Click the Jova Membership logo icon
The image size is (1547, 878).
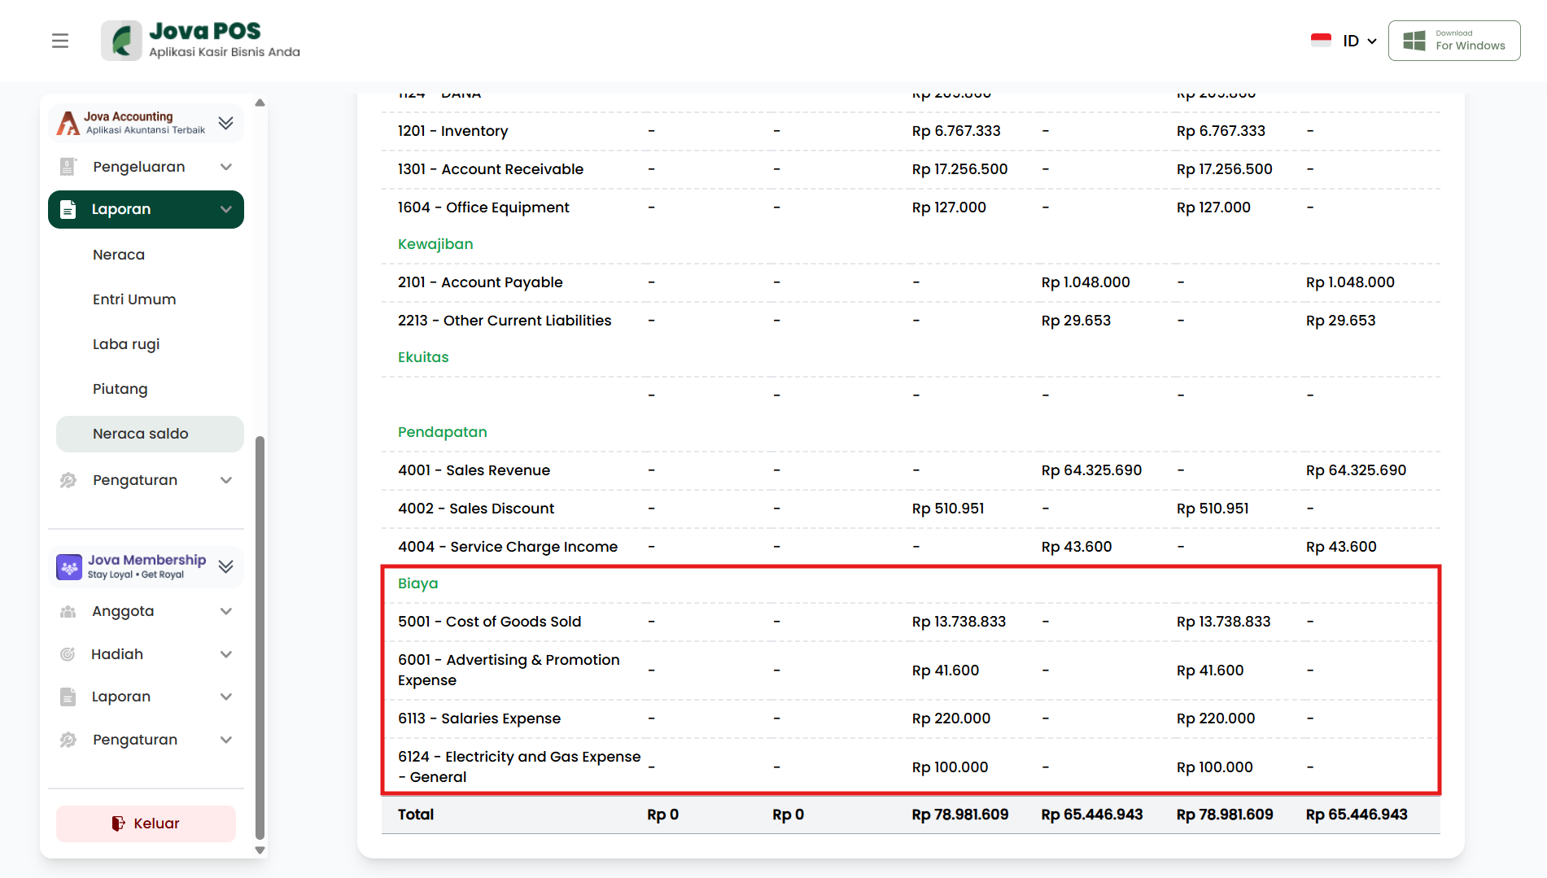click(x=69, y=566)
